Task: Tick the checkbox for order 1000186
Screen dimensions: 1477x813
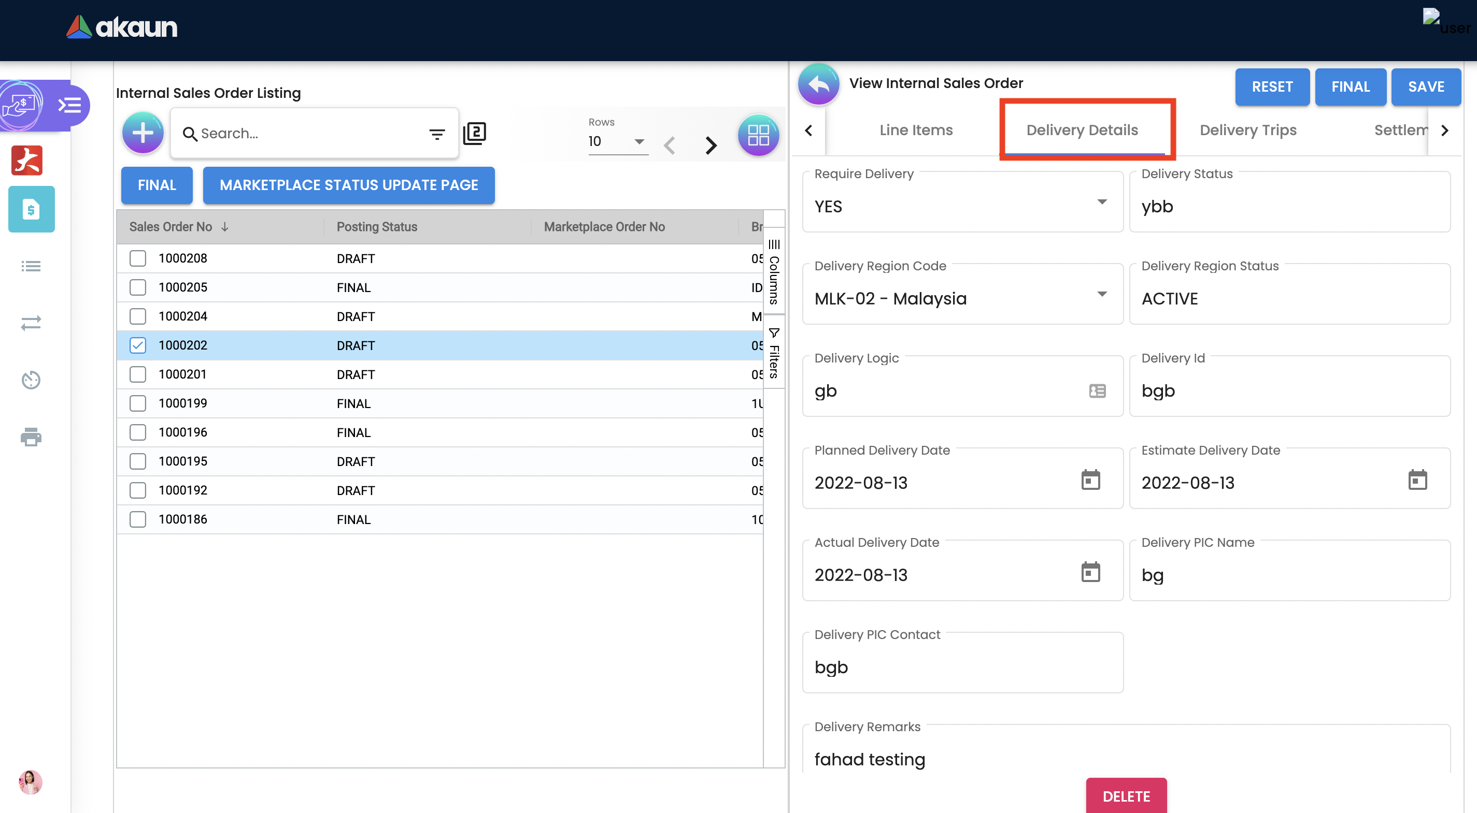Action: (138, 519)
